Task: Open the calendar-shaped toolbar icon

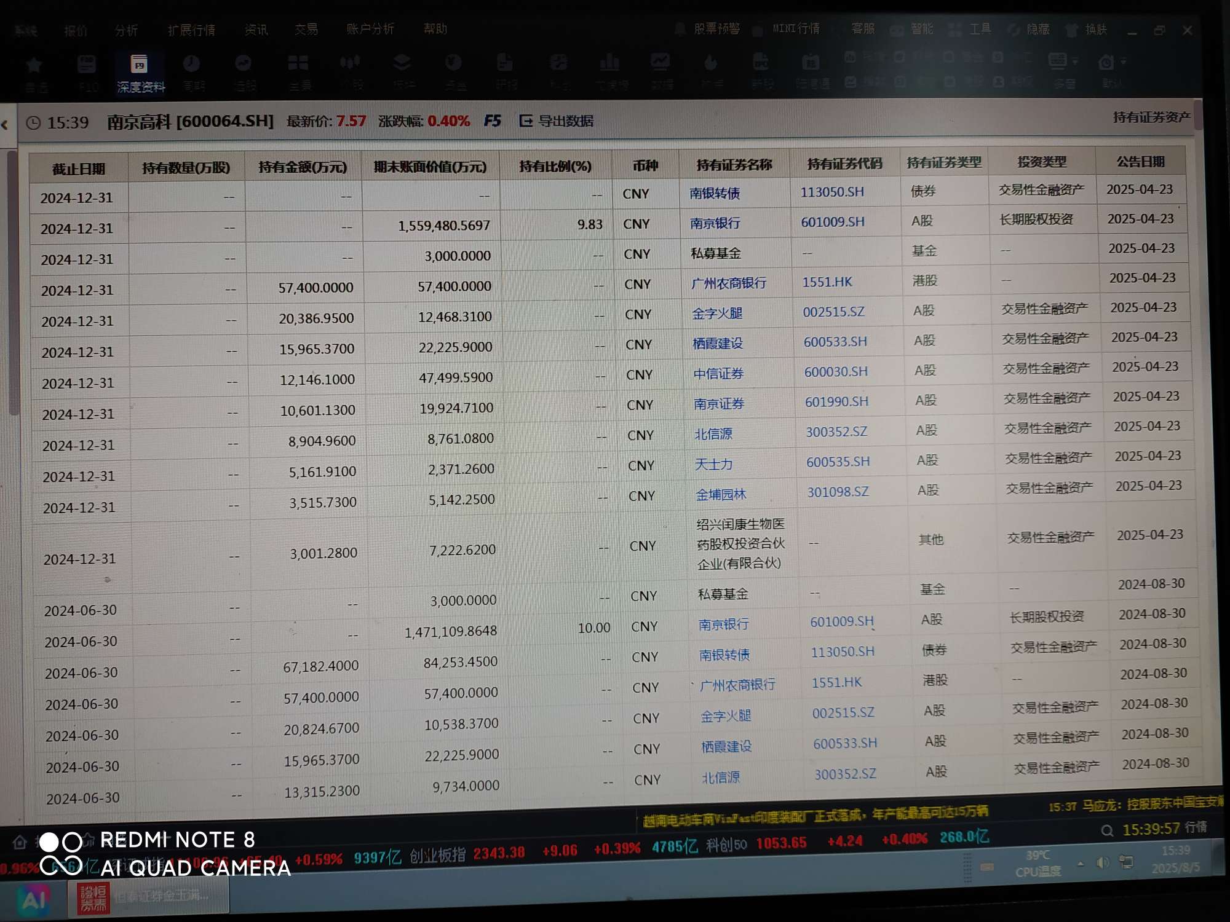Action: point(811,62)
